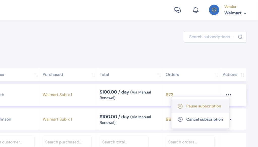Sort the Total column using its arrows
This screenshot has width=258, height=147.
[x=159, y=75]
